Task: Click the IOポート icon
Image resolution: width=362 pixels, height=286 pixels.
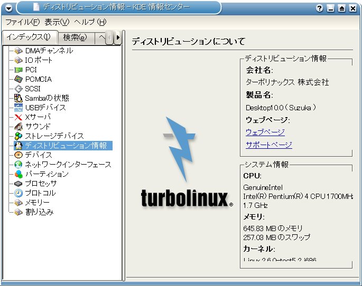Action: (18, 60)
